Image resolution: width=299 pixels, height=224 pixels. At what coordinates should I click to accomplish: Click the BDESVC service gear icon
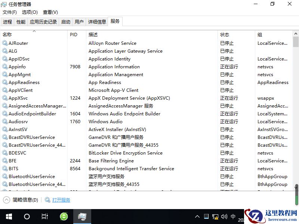pyautogui.click(x=4, y=153)
